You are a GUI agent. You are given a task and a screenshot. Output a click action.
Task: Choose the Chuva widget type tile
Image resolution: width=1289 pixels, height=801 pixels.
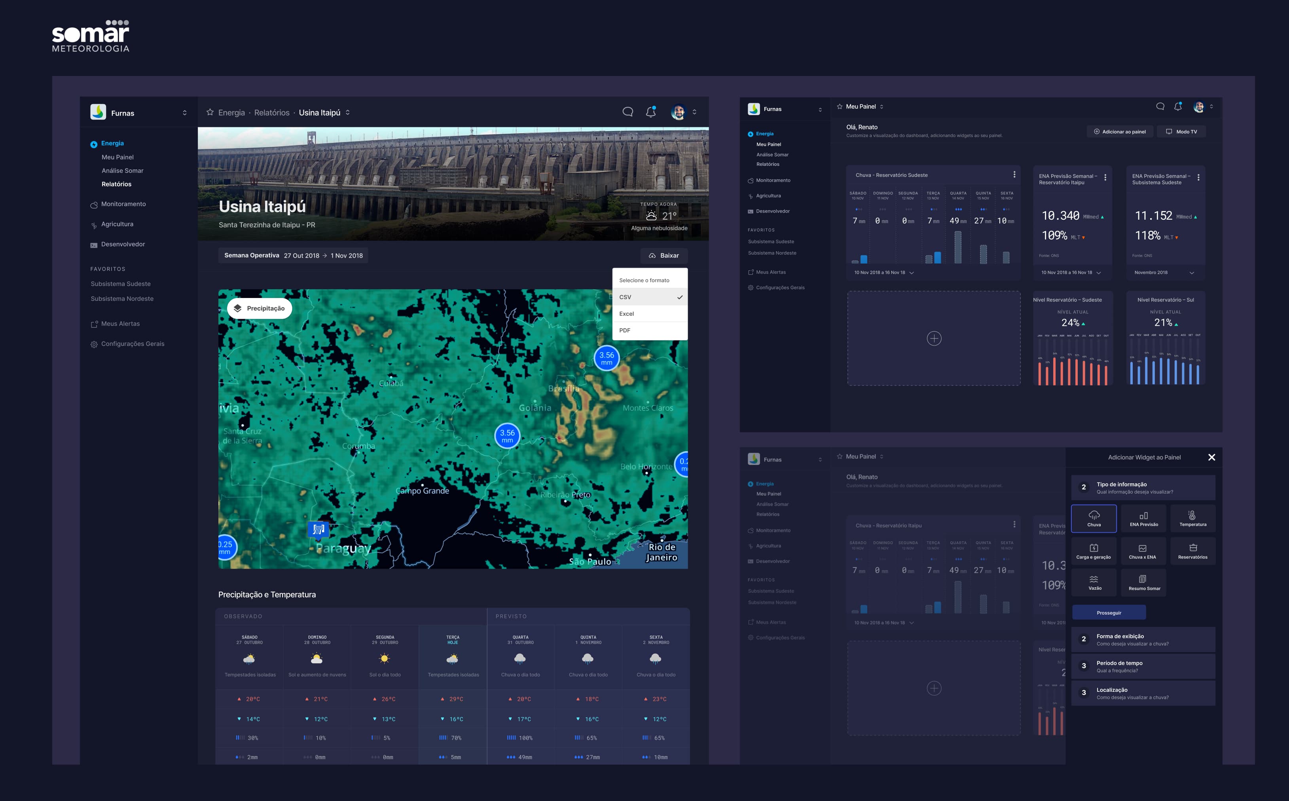point(1094,519)
